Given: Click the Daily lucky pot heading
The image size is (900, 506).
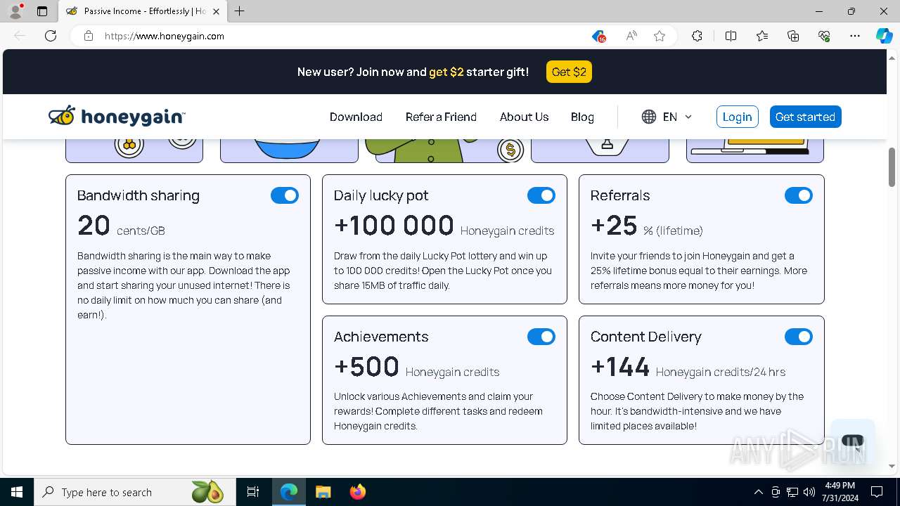Looking at the screenshot, I should tap(381, 195).
